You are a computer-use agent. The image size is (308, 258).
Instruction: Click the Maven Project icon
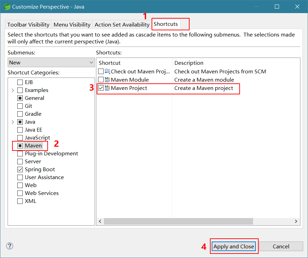click(107, 88)
